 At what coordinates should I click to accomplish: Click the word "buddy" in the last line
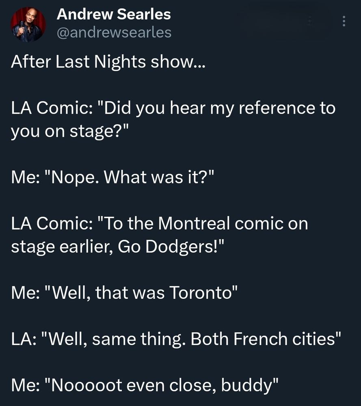(x=247, y=385)
